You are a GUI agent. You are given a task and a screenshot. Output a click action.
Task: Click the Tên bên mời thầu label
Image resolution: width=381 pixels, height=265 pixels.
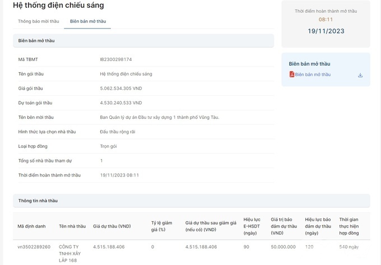click(36, 117)
